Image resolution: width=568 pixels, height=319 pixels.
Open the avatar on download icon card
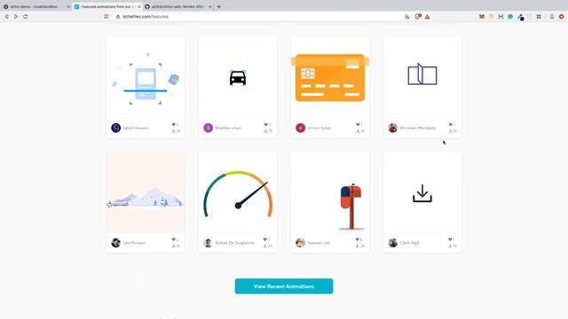tap(392, 243)
